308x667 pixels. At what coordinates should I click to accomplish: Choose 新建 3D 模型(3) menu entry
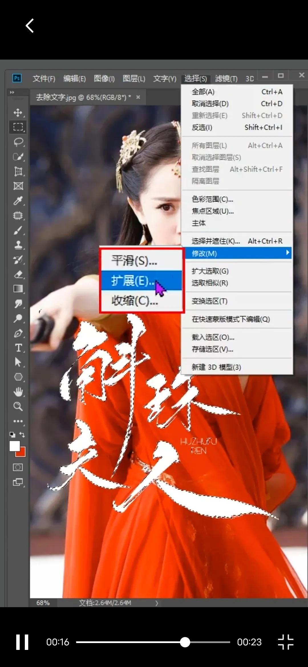coord(237,367)
